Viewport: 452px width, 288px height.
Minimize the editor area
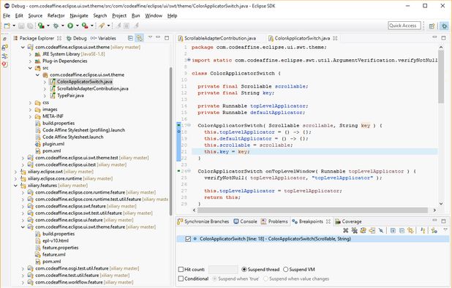(x=434, y=37)
